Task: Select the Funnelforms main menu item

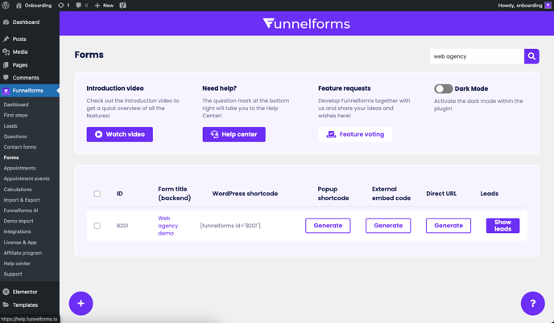Action: coord(30,91)
